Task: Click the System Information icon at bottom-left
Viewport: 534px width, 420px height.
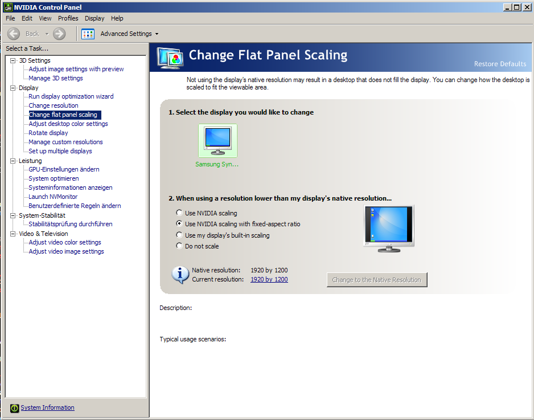Action: click(15, 408)
